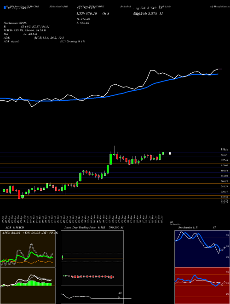
Task: Click the lowest red candle near 26 Sep
Action: [19, 194]
